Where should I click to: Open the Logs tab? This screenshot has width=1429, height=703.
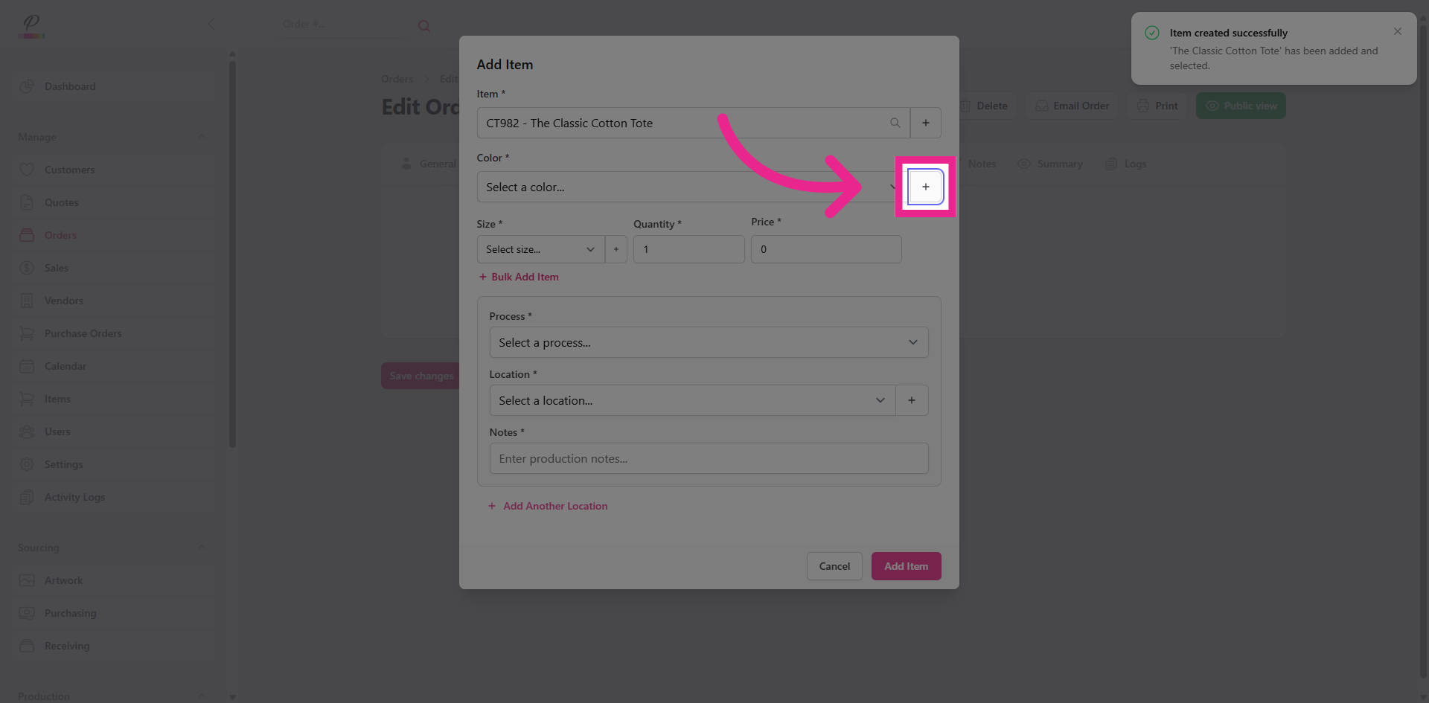click(x=1134, y=164)
